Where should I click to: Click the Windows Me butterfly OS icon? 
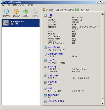[6, 23]
